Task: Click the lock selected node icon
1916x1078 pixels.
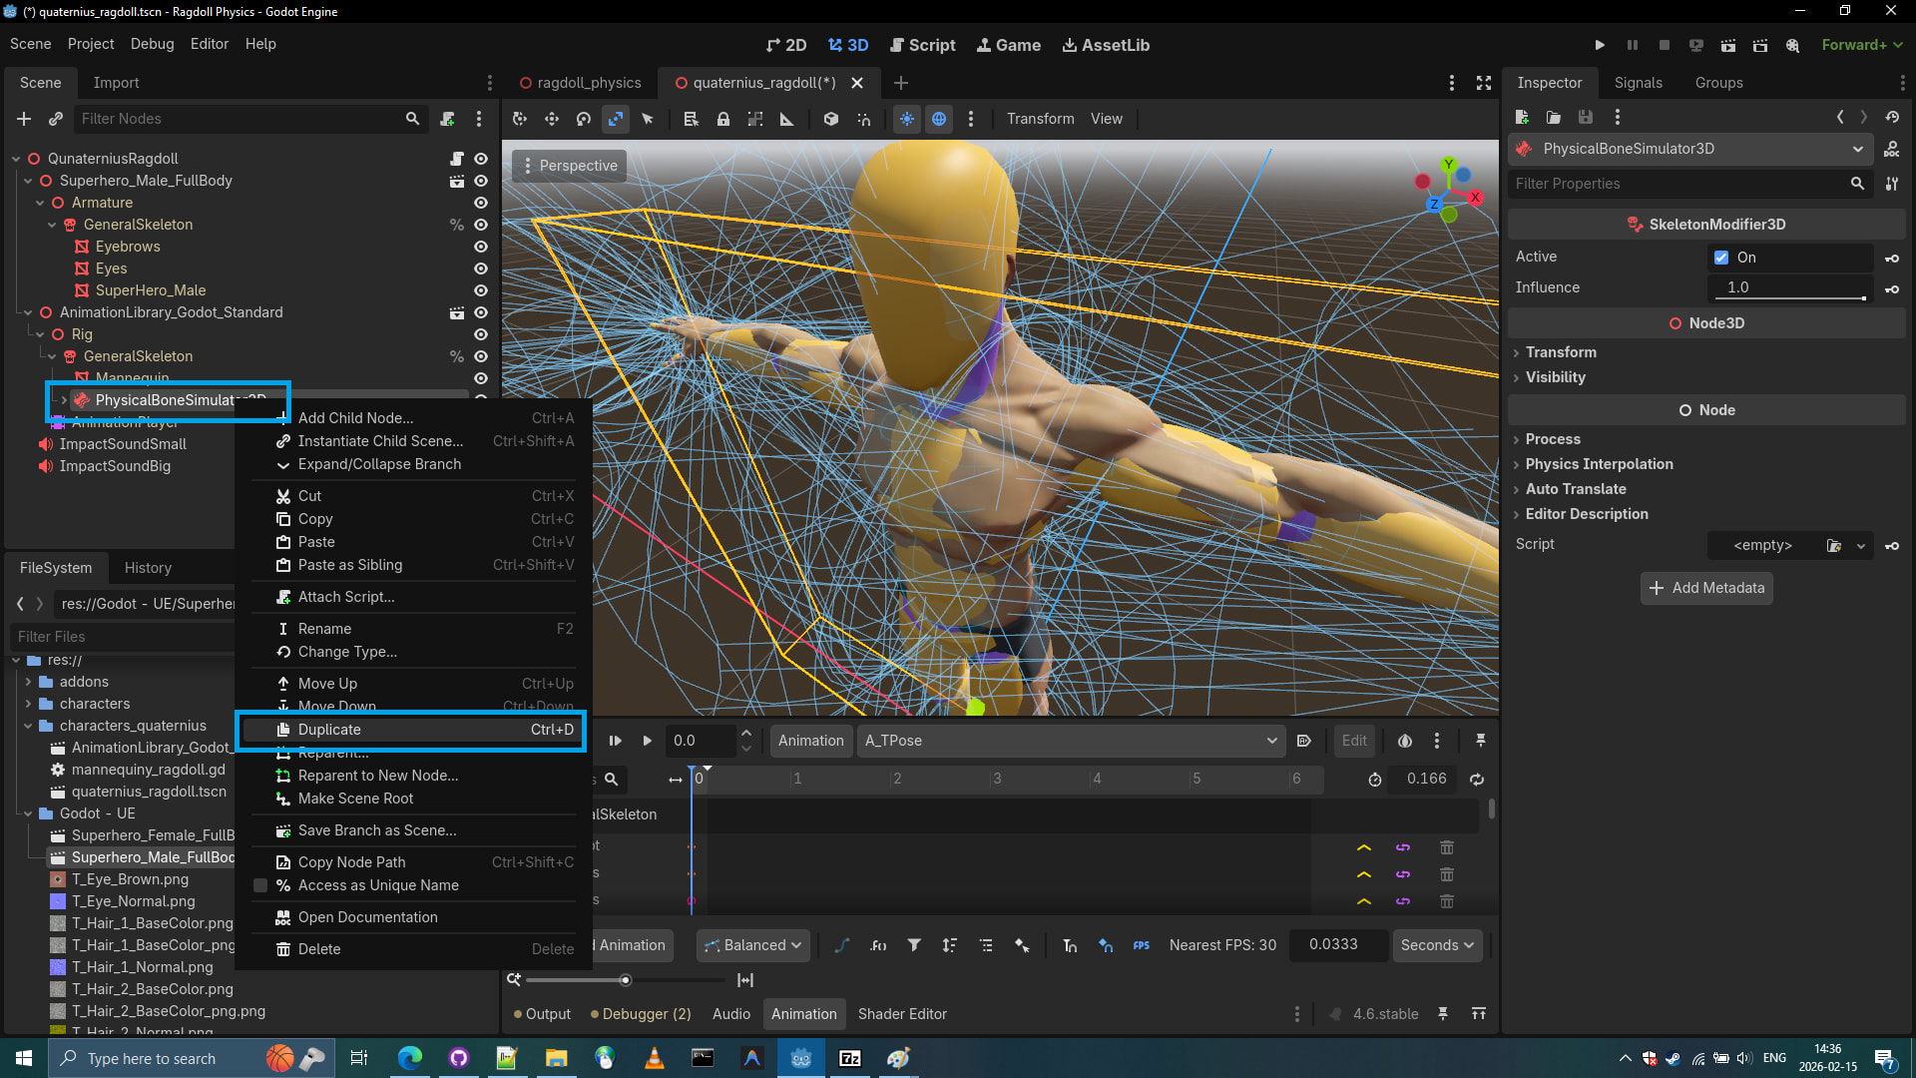Action: [722, 119]
